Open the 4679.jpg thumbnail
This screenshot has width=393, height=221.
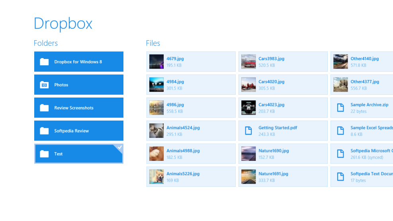156,62
